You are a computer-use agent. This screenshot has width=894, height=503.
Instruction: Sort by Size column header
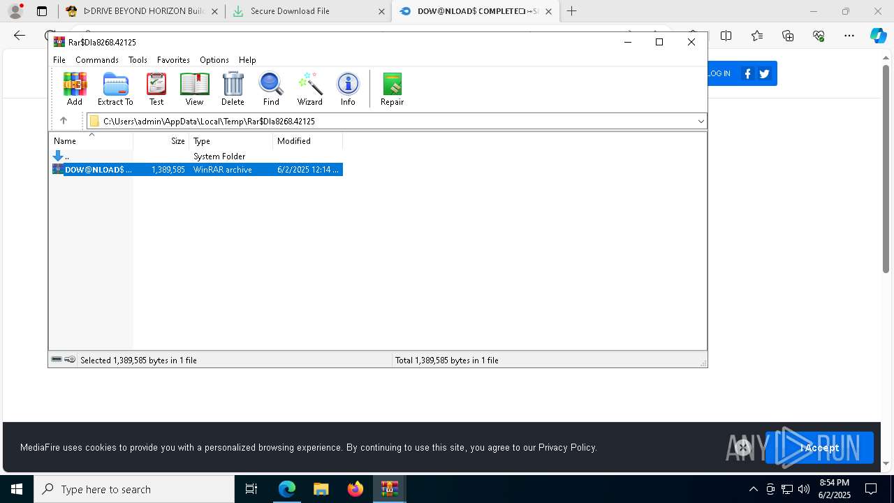point(161,141)
